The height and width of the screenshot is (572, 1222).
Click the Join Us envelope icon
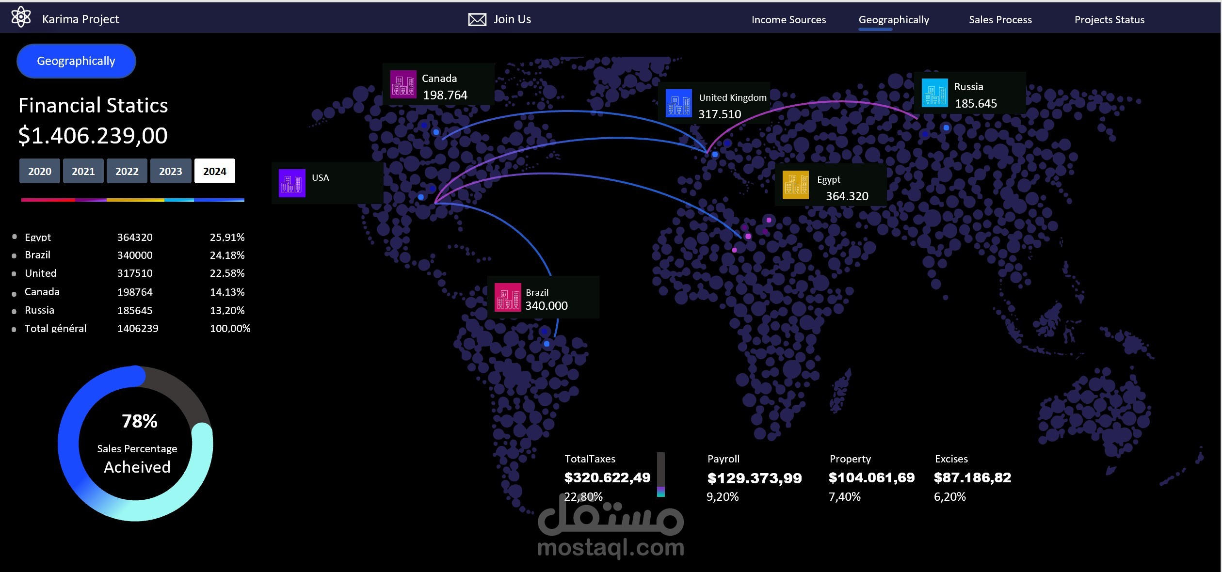pos(477,19)
